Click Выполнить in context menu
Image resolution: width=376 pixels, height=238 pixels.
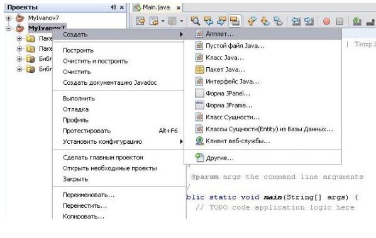click(x=118, y=99)
